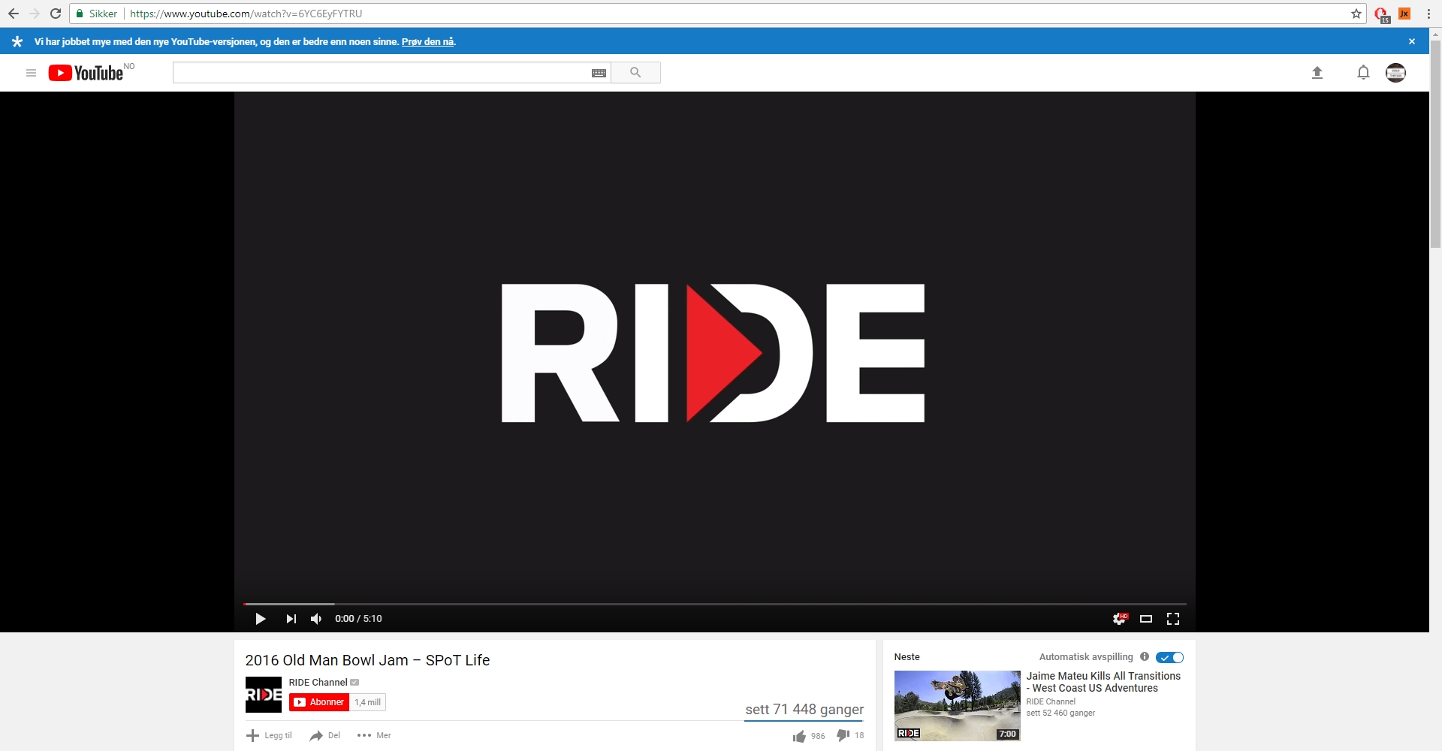Click the 1,4 mill subscriber count
Viewport: 1442px width, 751px height.
click(x=368, y=702)
